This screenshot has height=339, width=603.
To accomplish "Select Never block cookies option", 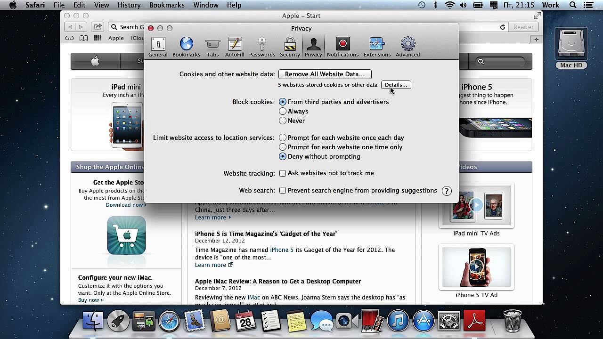I will [283, 121].
